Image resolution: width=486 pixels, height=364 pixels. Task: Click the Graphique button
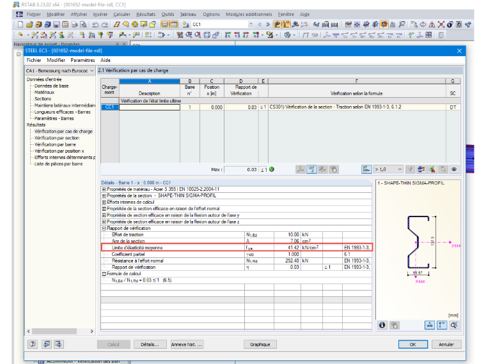(x=260, y=344)
